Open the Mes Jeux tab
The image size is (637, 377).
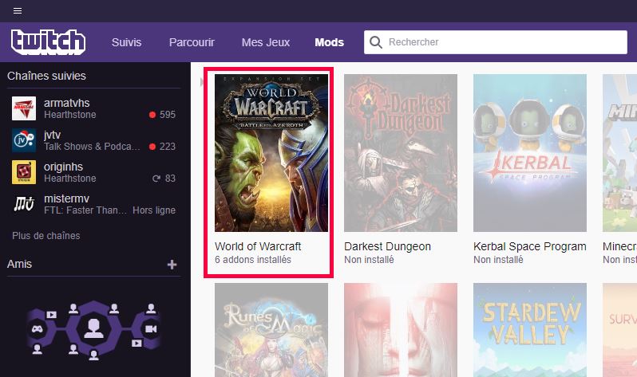(266, 42)
